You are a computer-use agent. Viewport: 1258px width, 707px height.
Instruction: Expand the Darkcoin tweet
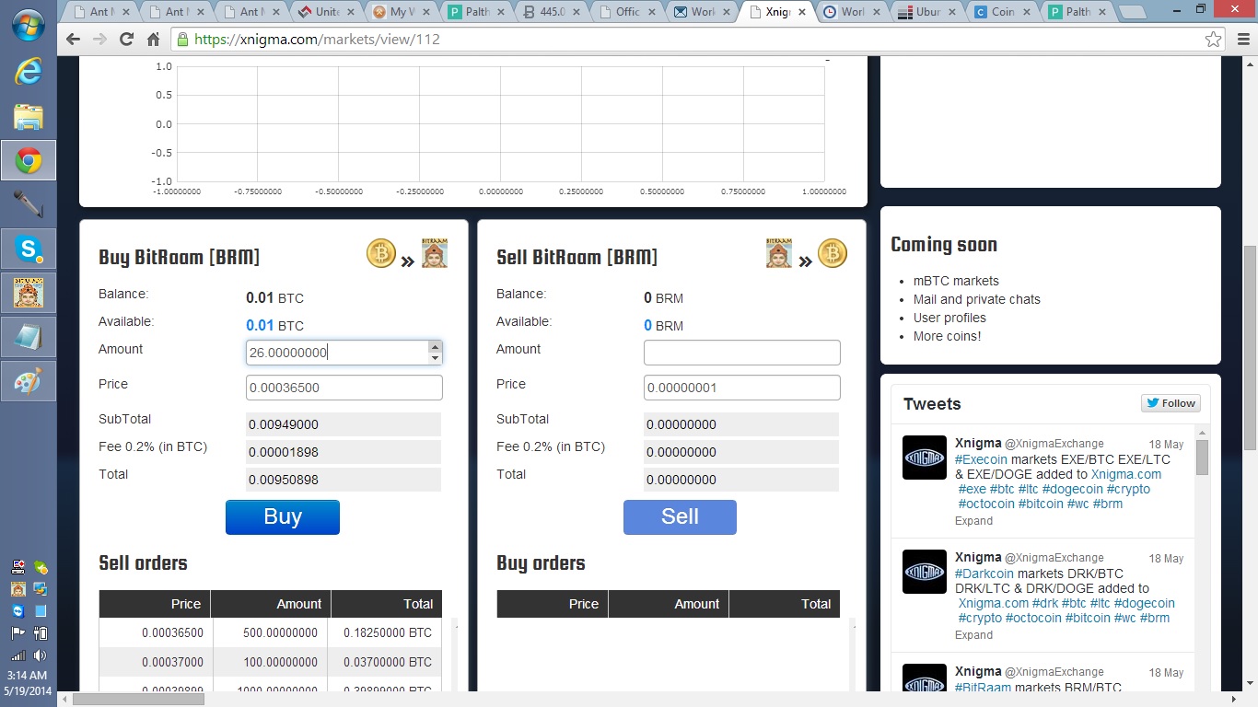click(973, 635)
